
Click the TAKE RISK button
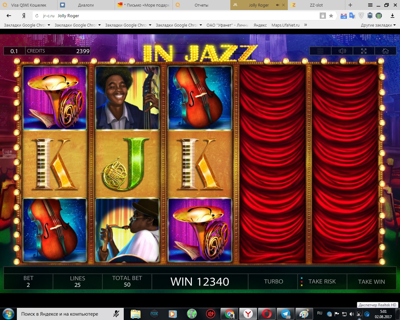pos(322,282)
